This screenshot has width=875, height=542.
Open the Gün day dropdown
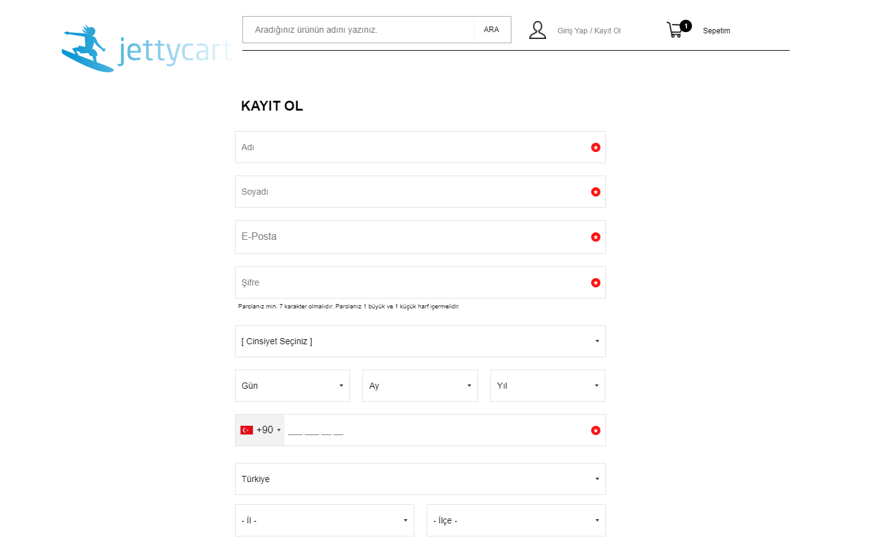292,386
